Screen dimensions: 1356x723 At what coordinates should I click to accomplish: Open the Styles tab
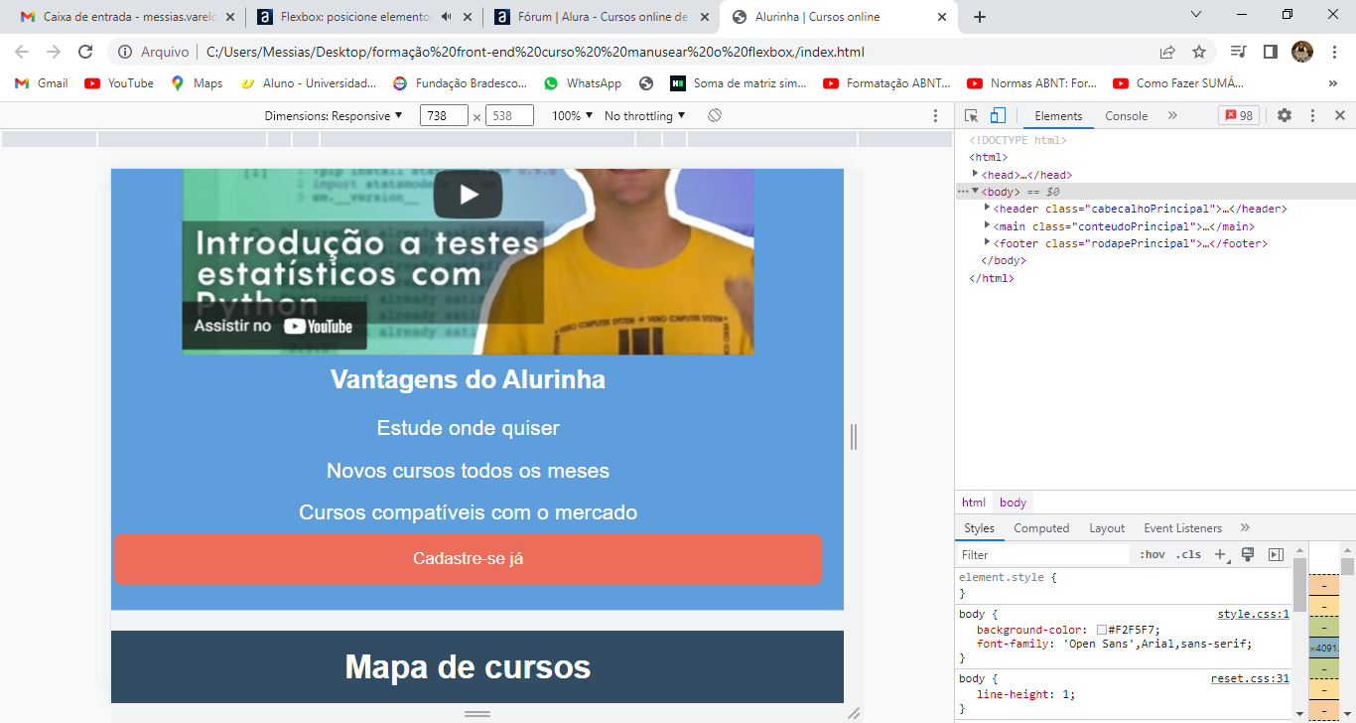tap(979, 528)
